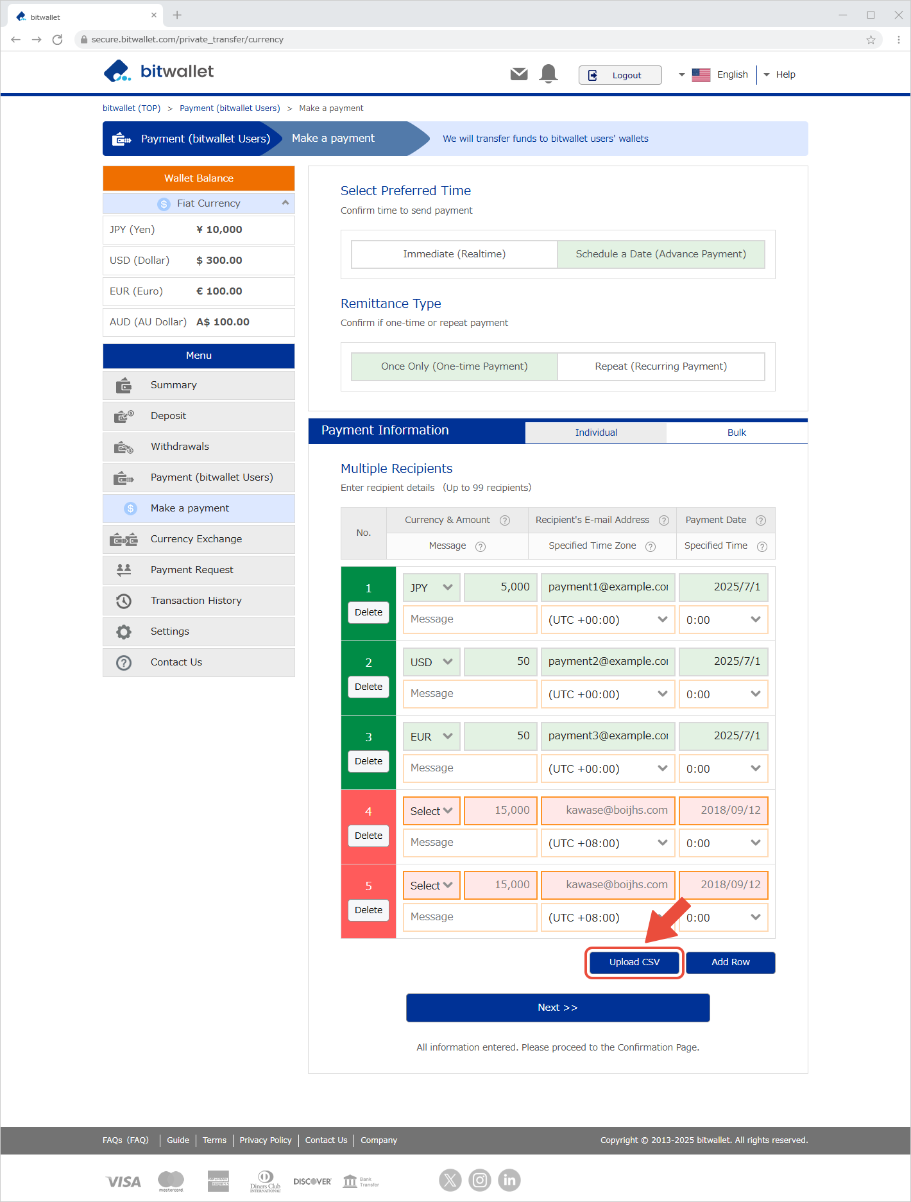Open Select currency dropdown in row 4

click(x=432, y=811)
